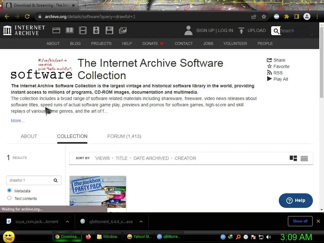Open DONATE in the navigation bar
324x243 pixels.
click(x=153, y=44)
